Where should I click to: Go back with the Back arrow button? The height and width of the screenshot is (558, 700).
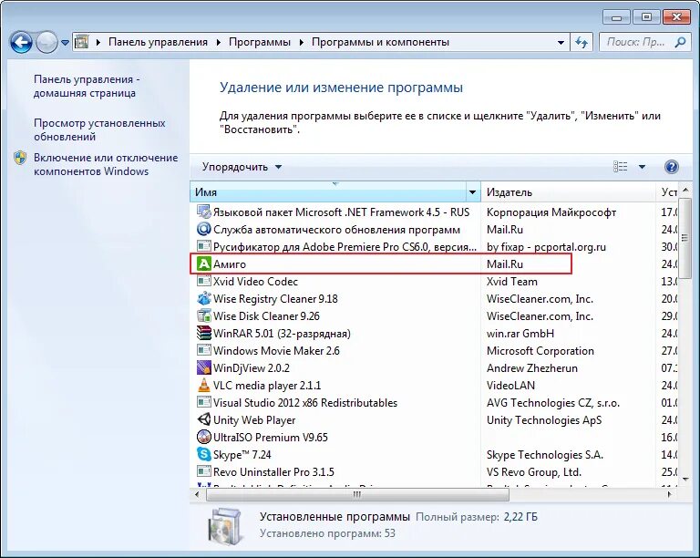point(21,43)
